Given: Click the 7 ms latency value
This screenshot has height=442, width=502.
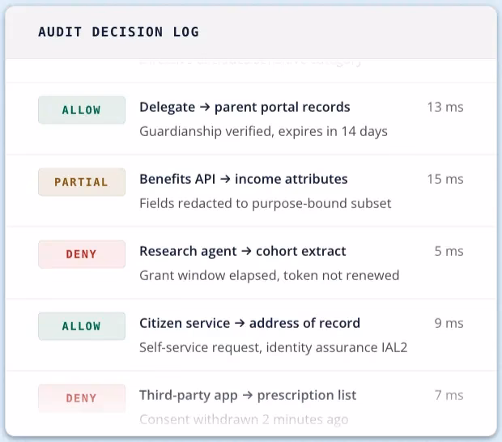Looking at the screenshot, I should [x=449, y=395].
